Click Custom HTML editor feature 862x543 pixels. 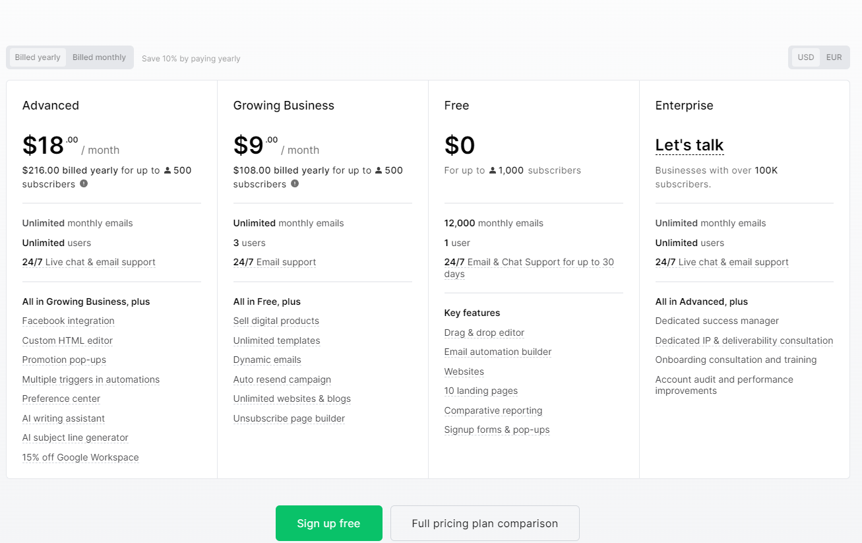tap(67, 340)
